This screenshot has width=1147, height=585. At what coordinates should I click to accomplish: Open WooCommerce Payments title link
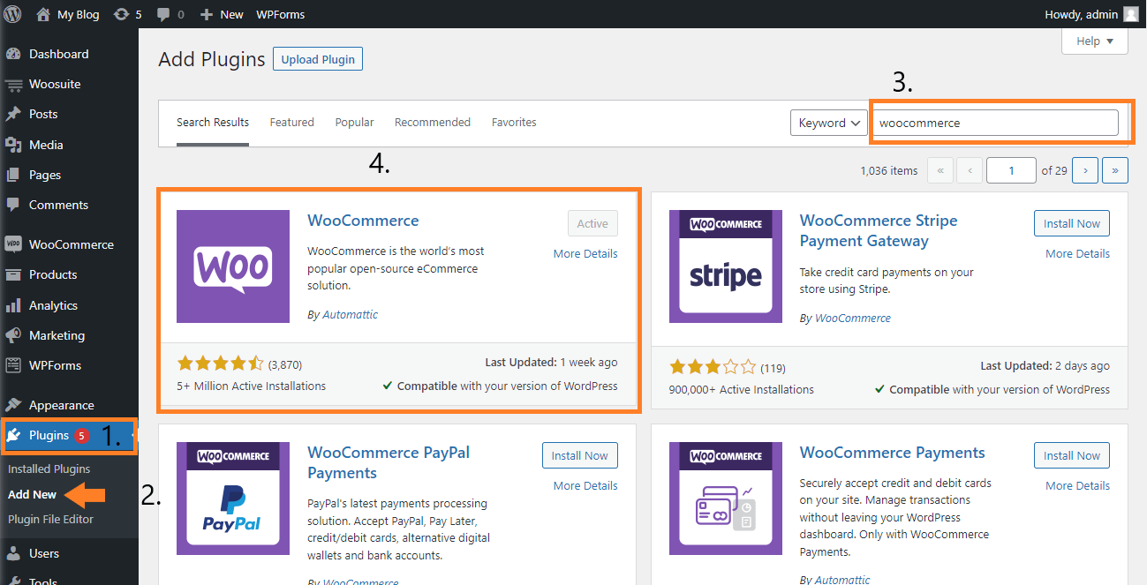pyautogui.click(x=892, y=453)
